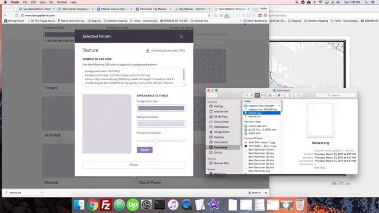The width and height of the screenshot is (379, 213).
Task: Click the CSS code box scrollbar
Action: (184, 75)
